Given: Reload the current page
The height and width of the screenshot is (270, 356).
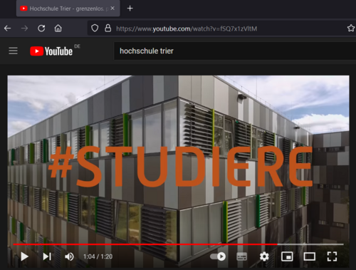Looking at the screenshot, I should pos(41,28).
